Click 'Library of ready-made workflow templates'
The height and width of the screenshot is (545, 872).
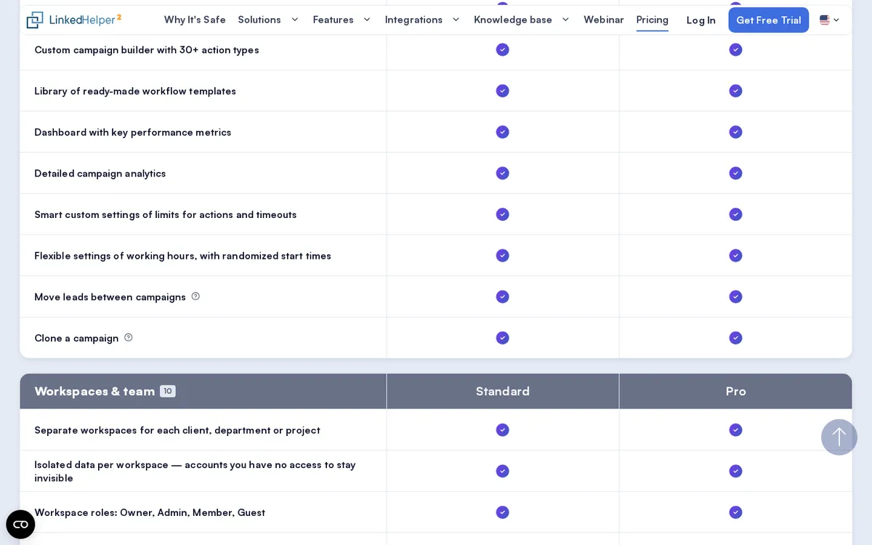tap(135, 91)
